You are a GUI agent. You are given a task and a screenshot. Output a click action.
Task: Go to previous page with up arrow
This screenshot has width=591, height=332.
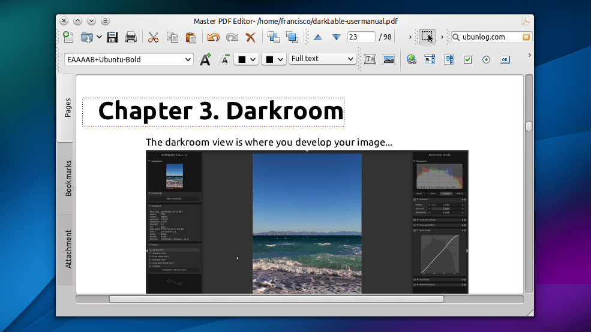point(318,37)
